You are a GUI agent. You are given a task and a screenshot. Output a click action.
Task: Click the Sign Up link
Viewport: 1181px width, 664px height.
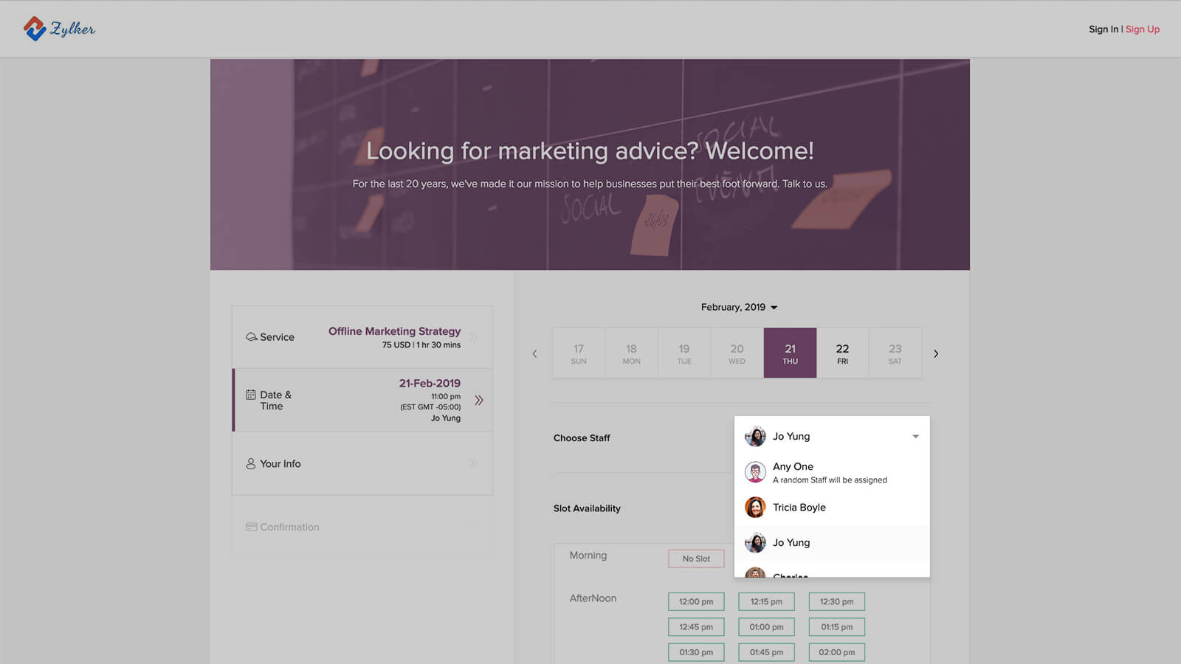[x=1142, y=30]
